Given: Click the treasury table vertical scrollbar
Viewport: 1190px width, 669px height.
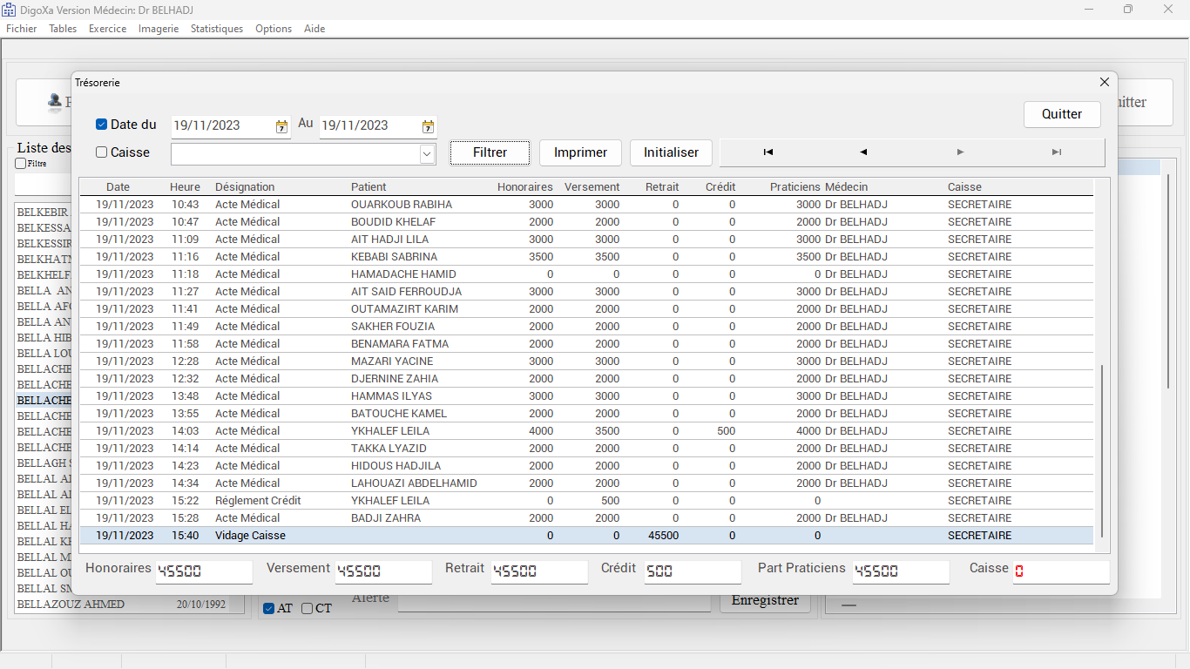Looking at the screenshot, I should pos(1102,451).
